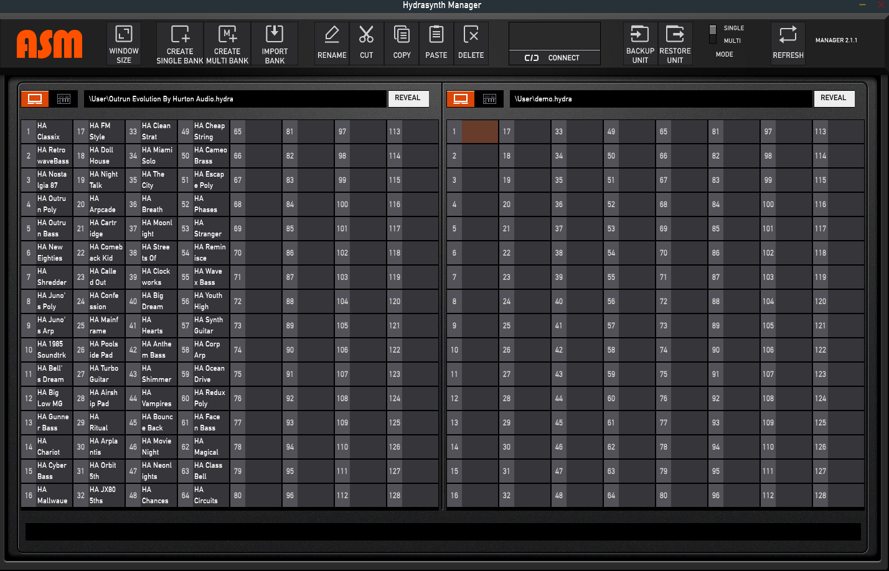The height and width of the screenshot is (571, 889).
Task: Click the Refresh icon
Action: click(x=788, y=44)
